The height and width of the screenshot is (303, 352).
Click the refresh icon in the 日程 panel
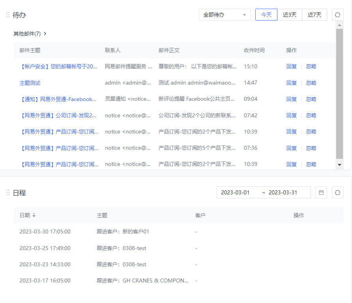337,193
